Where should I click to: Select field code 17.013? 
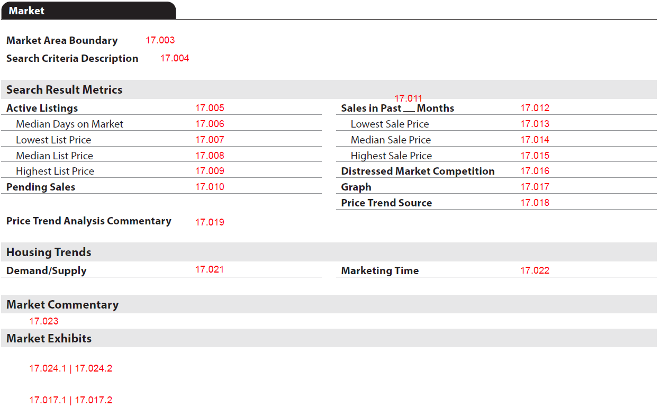(535, 124)
